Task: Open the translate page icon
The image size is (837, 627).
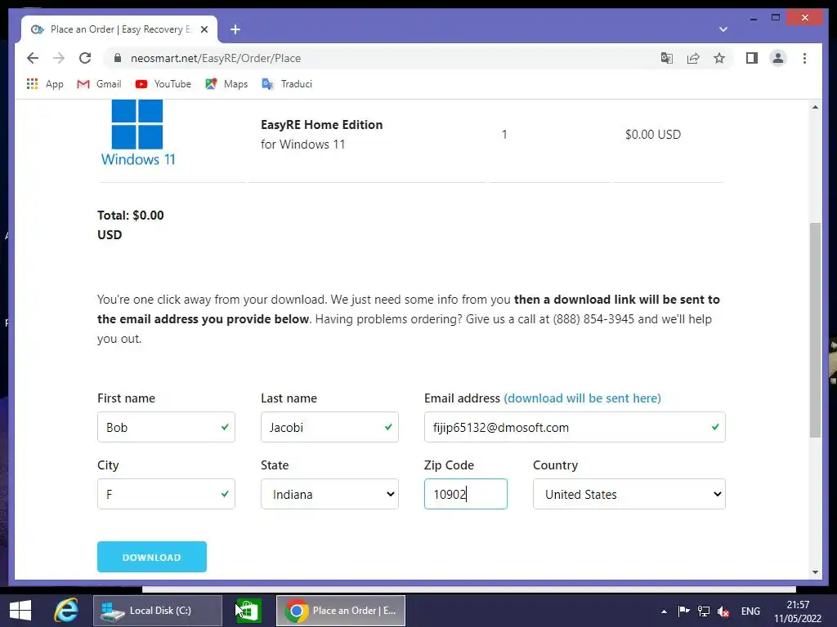Action: click(x=667, y=58)
